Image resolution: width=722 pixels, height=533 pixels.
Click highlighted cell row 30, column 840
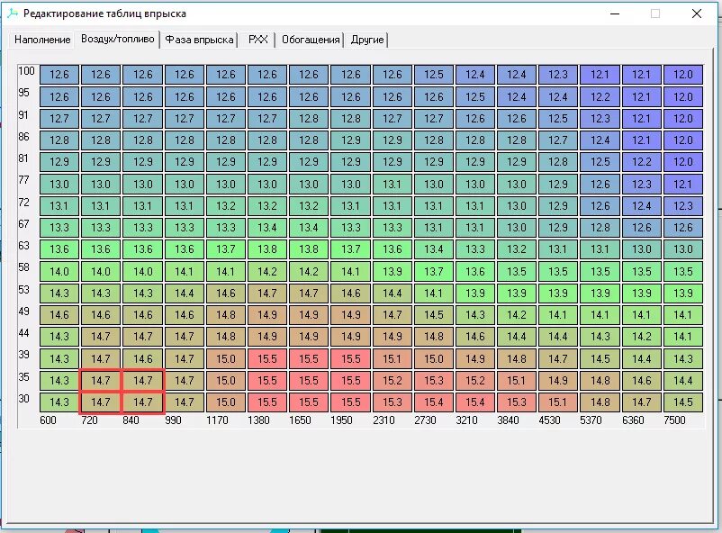[x=143, y=402]
